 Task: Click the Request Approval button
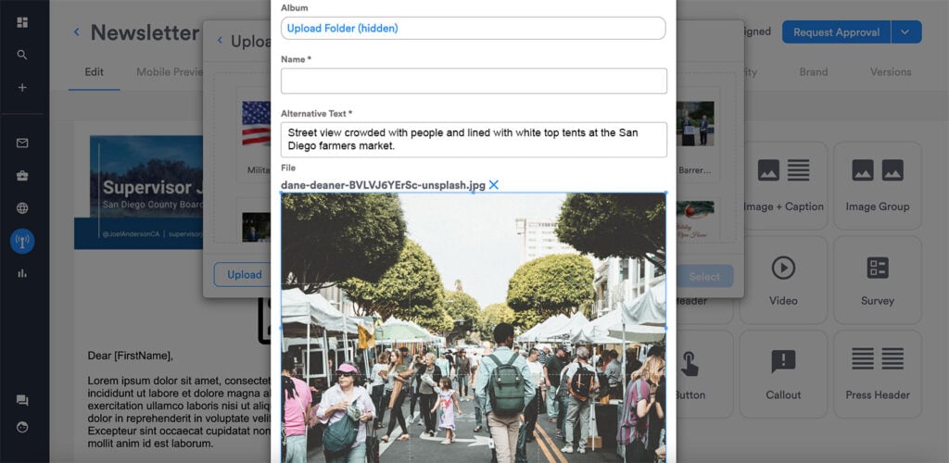(x=837, y=32)
